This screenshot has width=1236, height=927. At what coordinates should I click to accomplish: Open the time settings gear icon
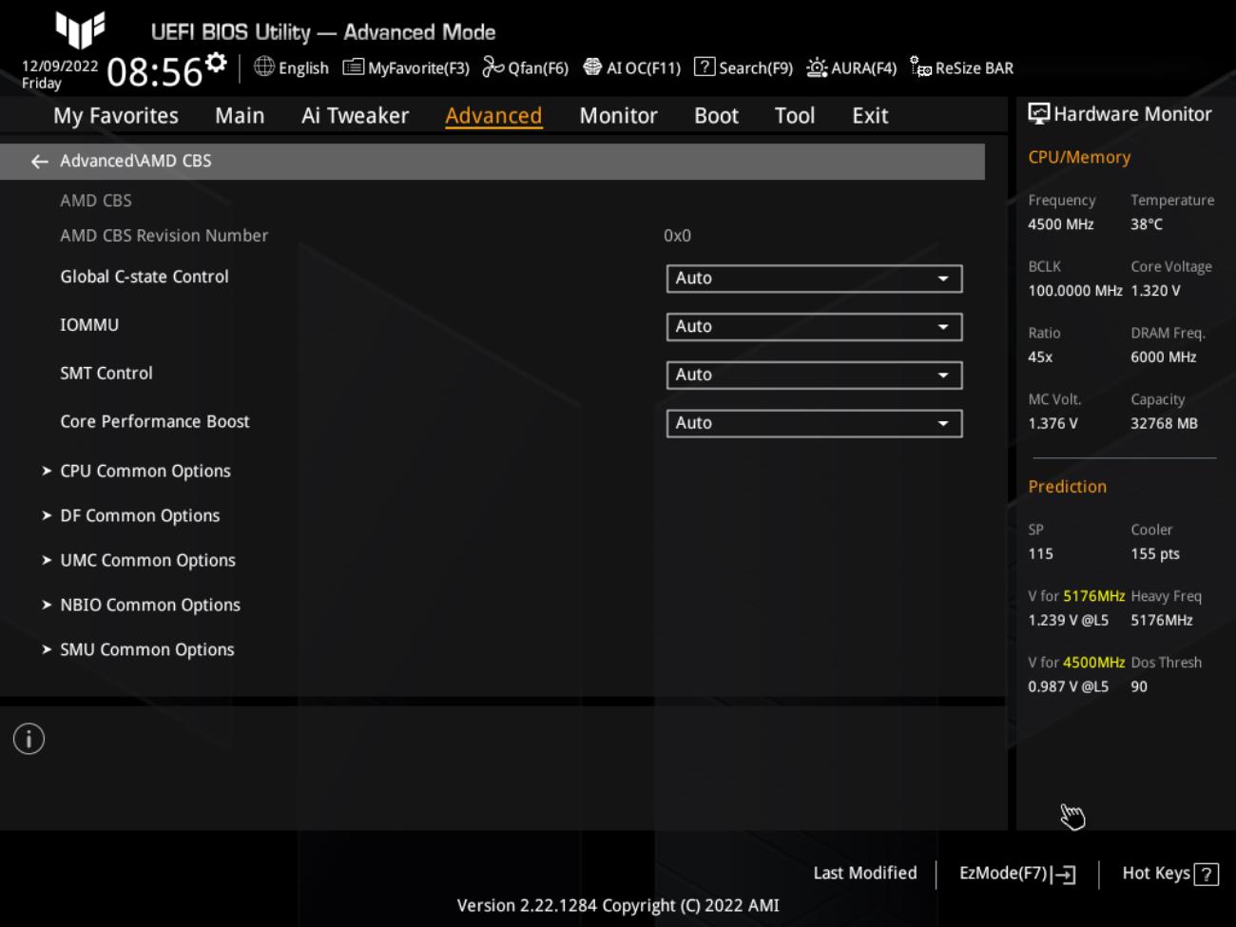(x=217, y=62)
